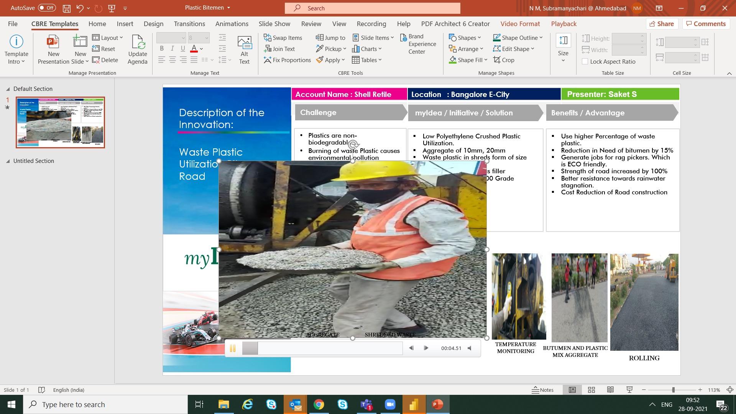
Task: Open Slide Items dropdown
Action: tap(373, 38)
